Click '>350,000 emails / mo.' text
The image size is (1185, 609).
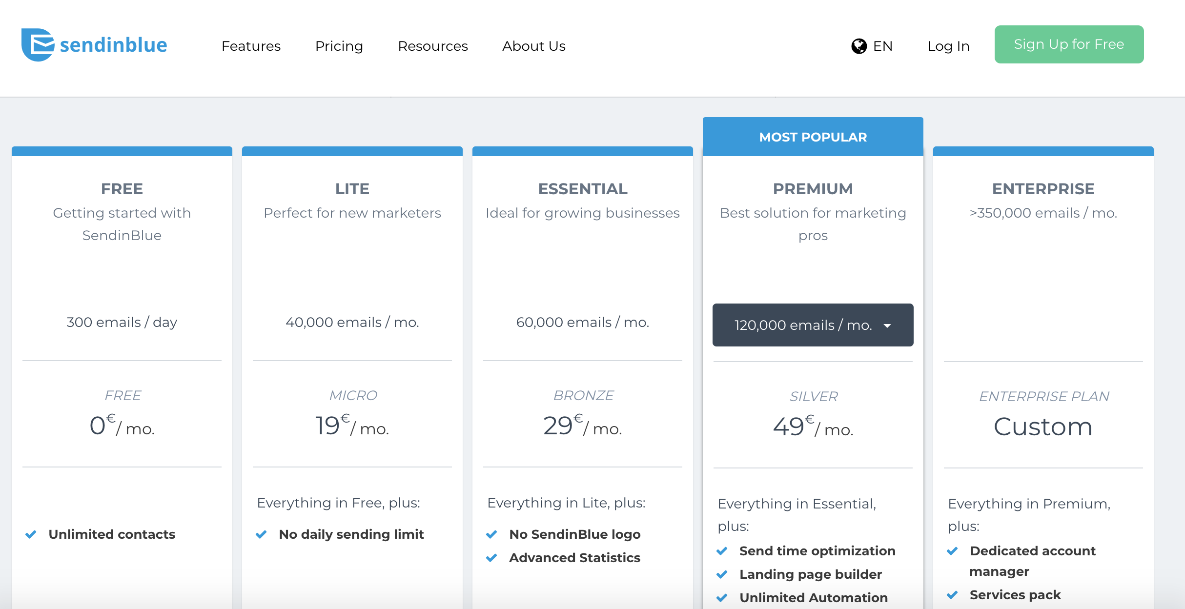1043,213
